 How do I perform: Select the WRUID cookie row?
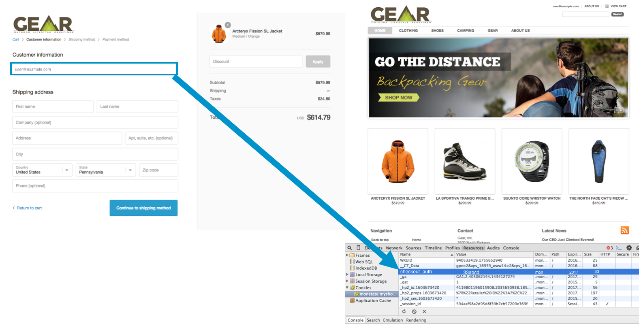pyautogui.click(x=519, y=260)
